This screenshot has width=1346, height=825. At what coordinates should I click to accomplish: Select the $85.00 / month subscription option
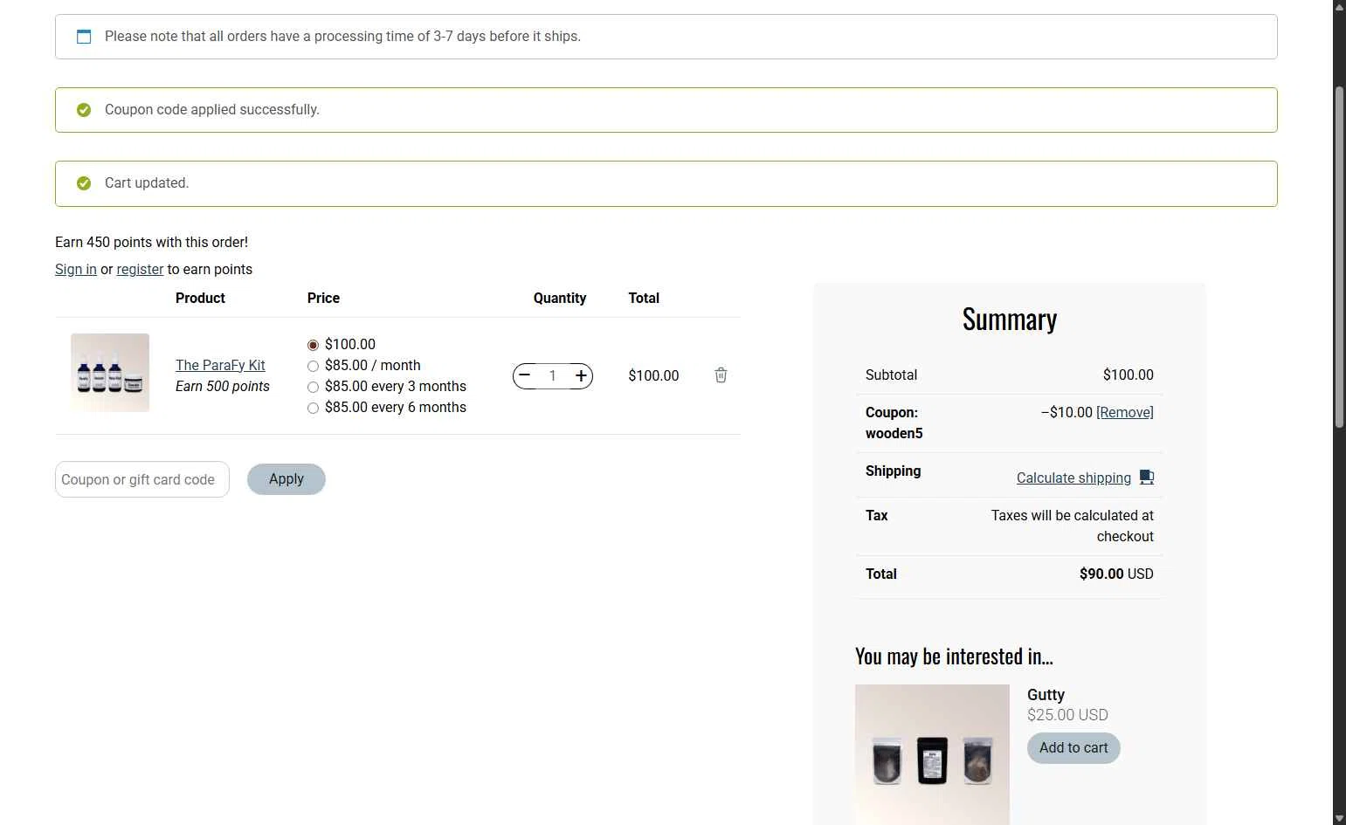[313, 366]
